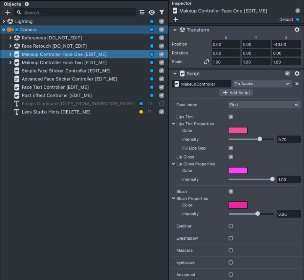Click the hierarchy list view icon beside search

(142, 12)
